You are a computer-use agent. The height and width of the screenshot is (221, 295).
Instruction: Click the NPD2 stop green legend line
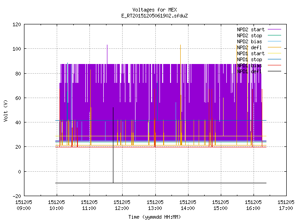(274, 35)
